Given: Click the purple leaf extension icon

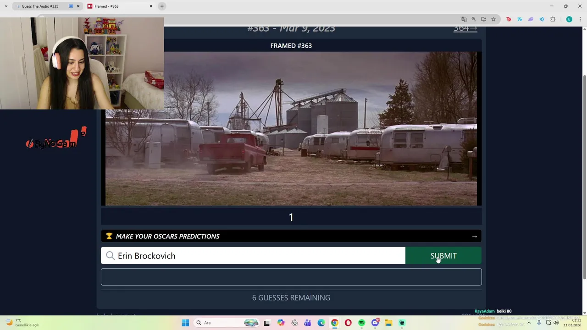Looking at the screenshot, I should (x=531, y=19).
